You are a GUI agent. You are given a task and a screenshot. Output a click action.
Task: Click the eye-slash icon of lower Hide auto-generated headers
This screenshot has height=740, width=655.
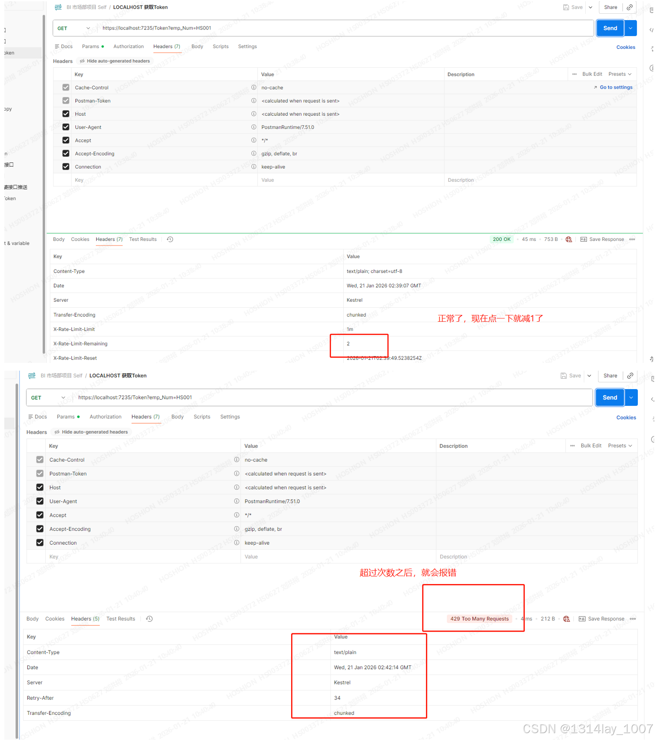(57, 432)
